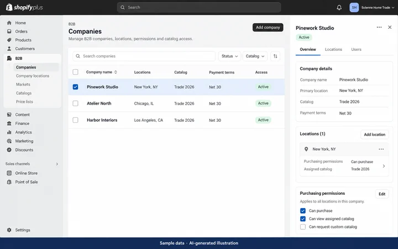This screenshot has height=249, width=398.
Task: Open the notifications bell
Action: coord(339,8)
